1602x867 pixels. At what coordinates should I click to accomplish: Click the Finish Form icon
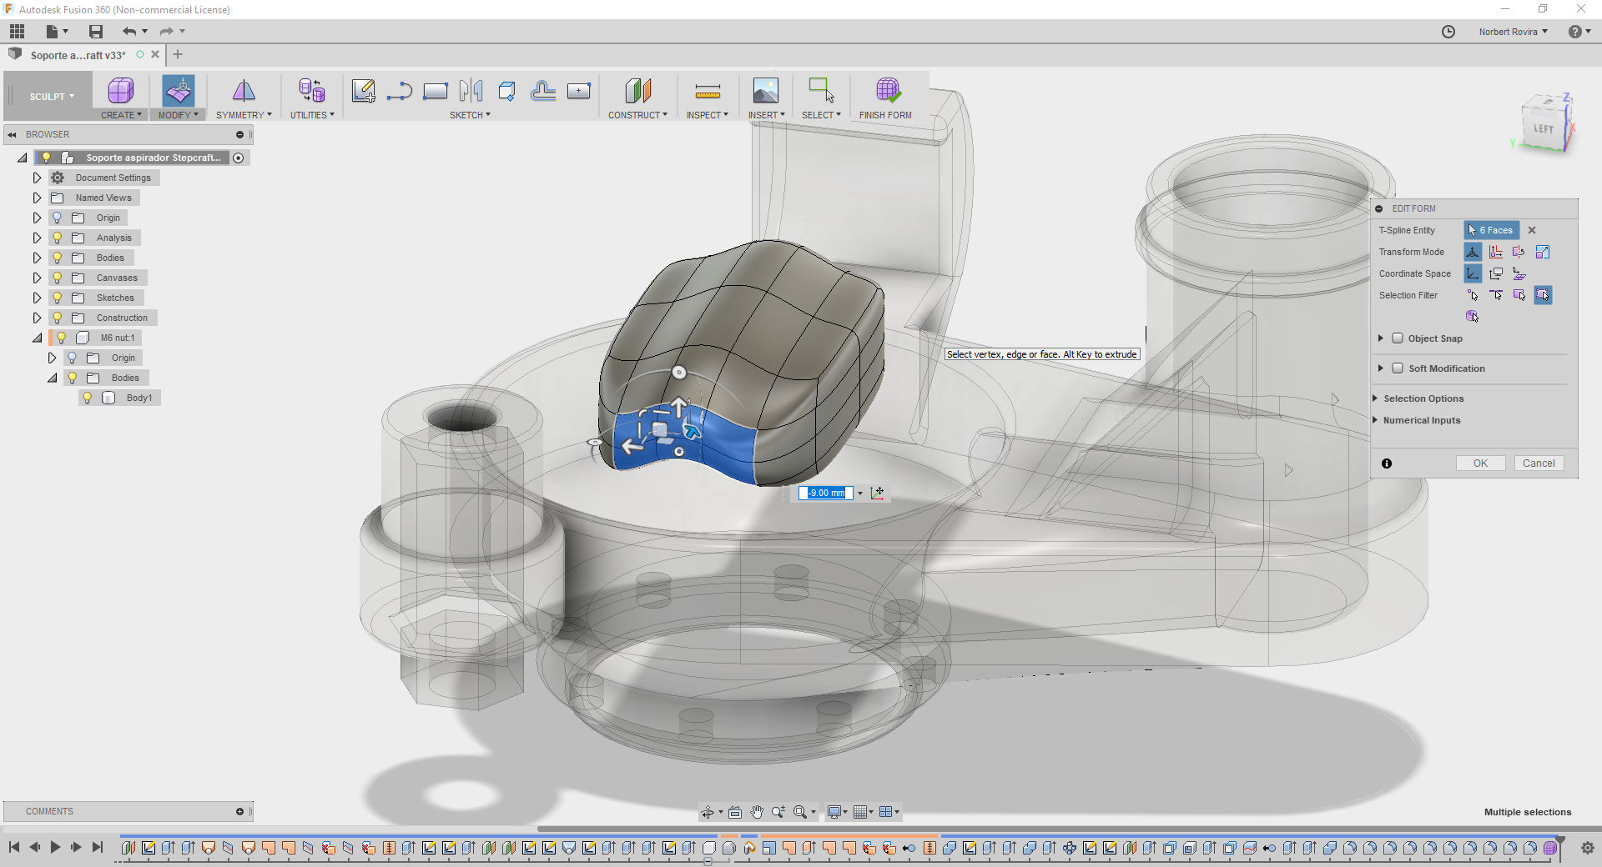(x=887, y=90)
